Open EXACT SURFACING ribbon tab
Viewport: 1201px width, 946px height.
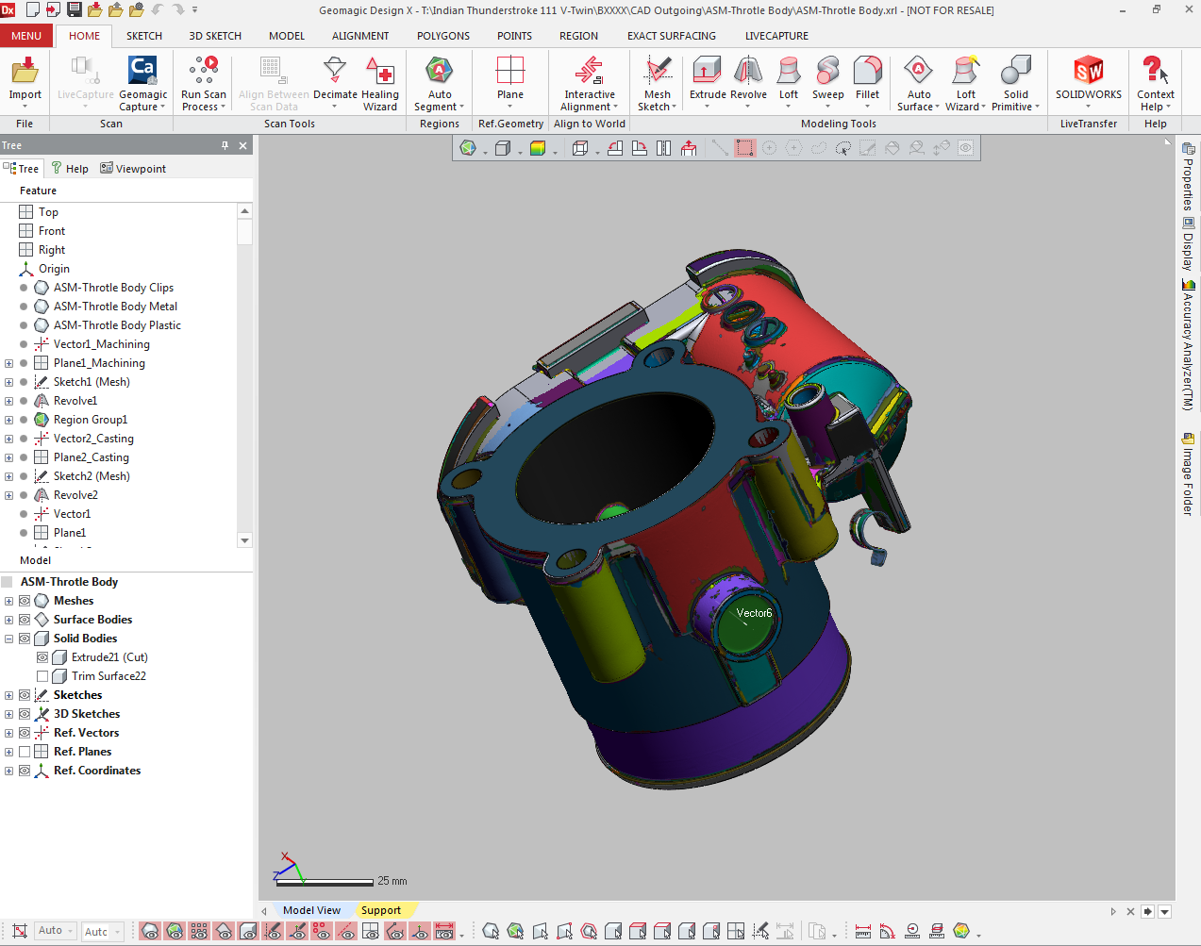click(672, 36)
